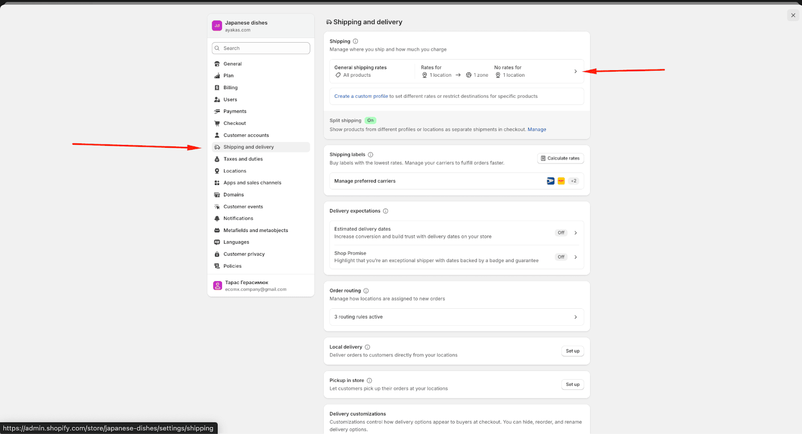Click the ayakas.com domain text
Viewport: 802px width, 434px height.
pos(238,30)
